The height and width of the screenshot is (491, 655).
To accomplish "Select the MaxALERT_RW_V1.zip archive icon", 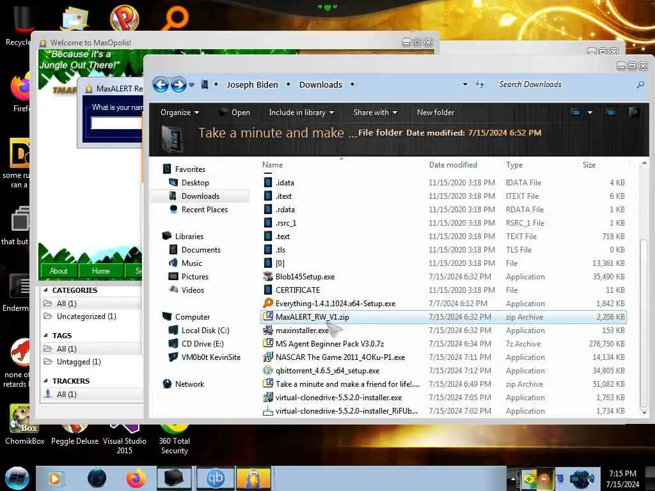I will 268,316.
